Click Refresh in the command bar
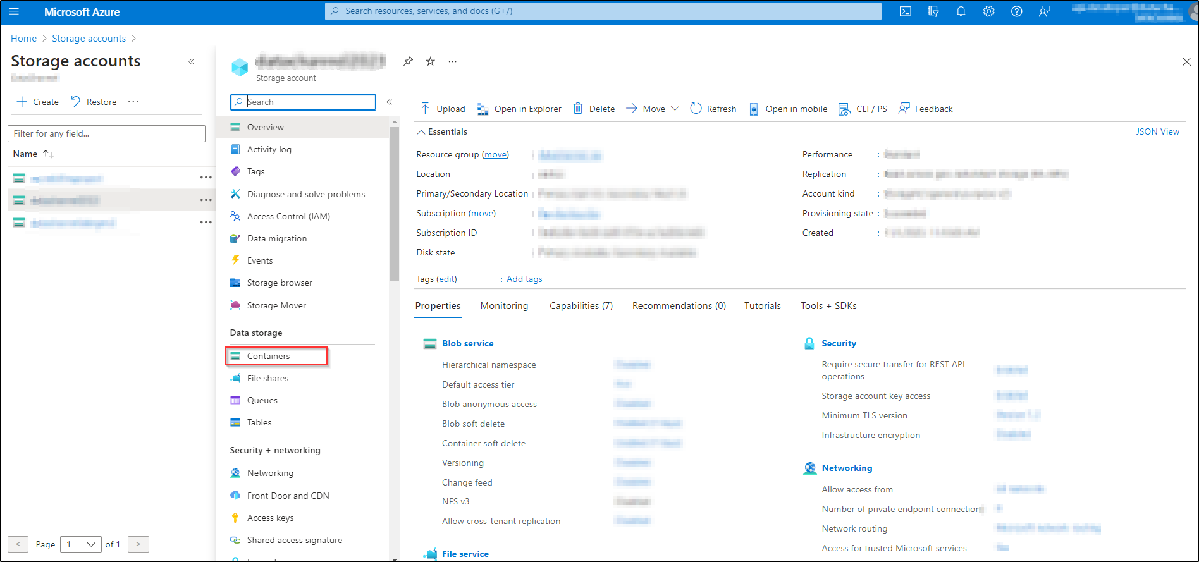 click(x=713, y=109)
